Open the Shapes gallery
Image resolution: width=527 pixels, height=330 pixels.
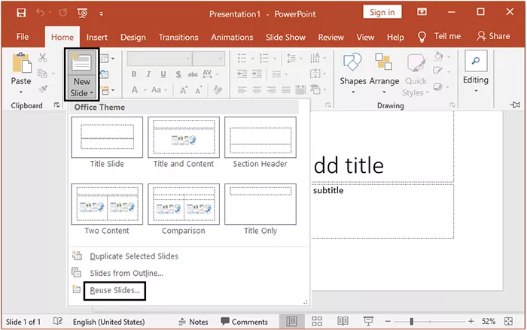tap(352, 73)
